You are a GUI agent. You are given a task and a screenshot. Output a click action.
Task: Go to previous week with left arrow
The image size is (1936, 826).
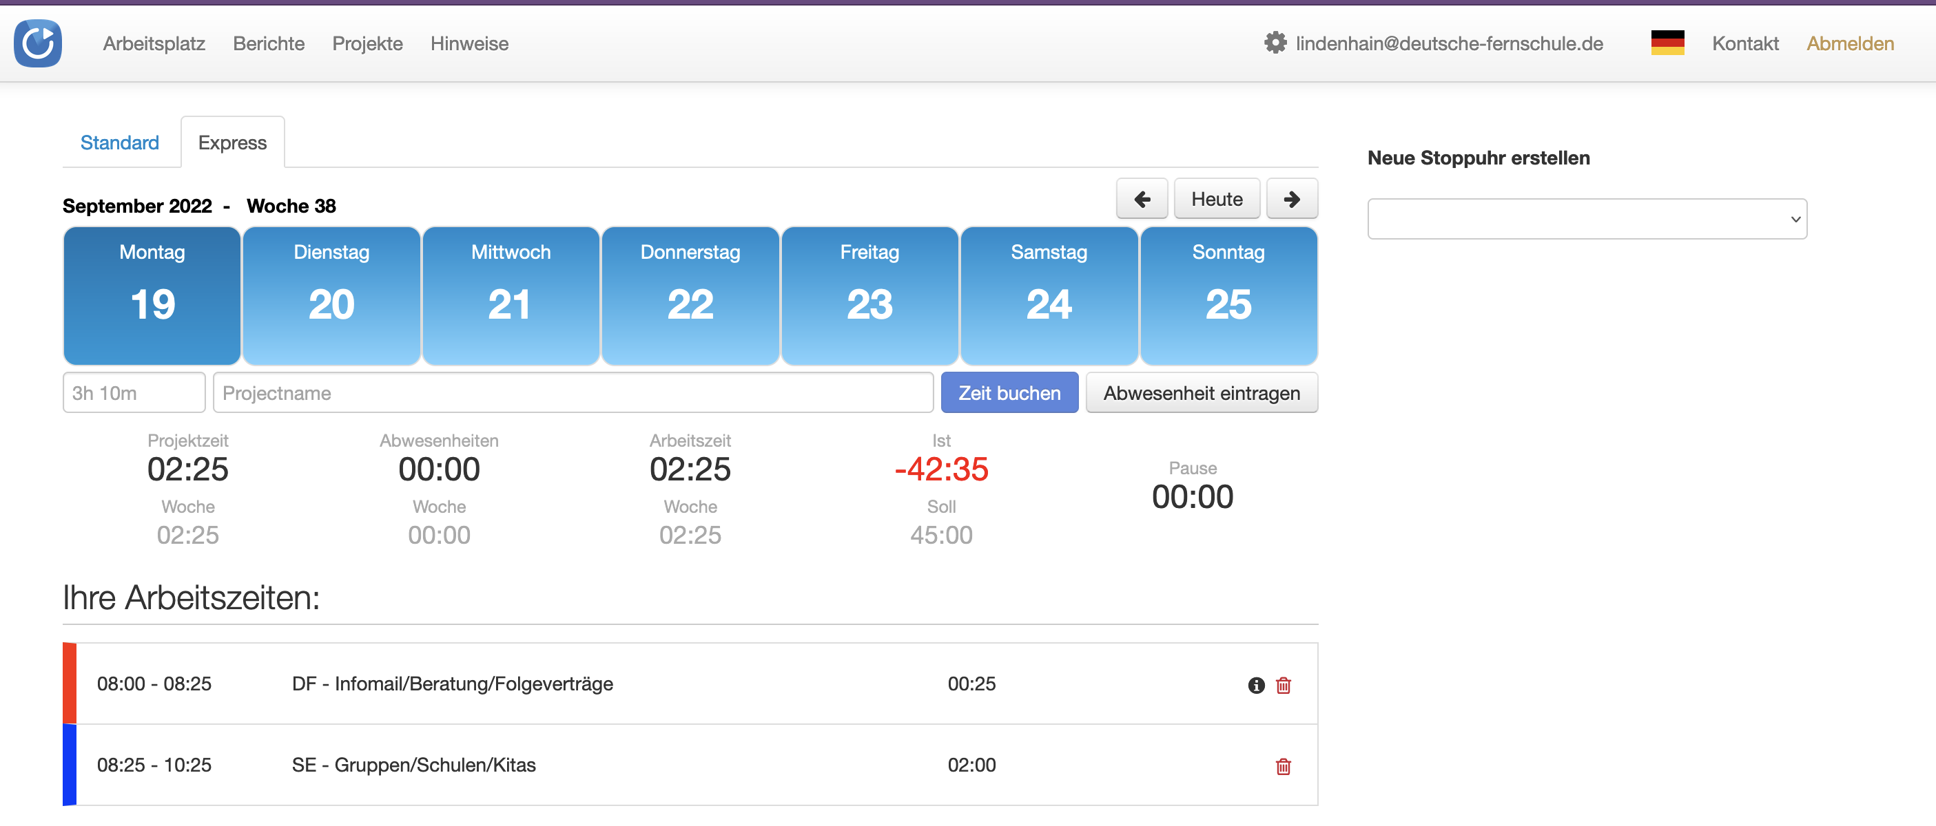click(x=1141, y=199)
